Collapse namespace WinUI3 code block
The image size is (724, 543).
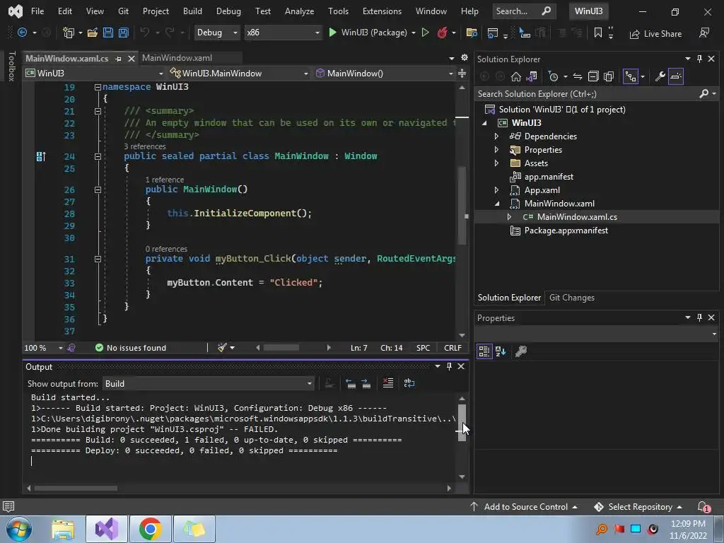point(98,87)
